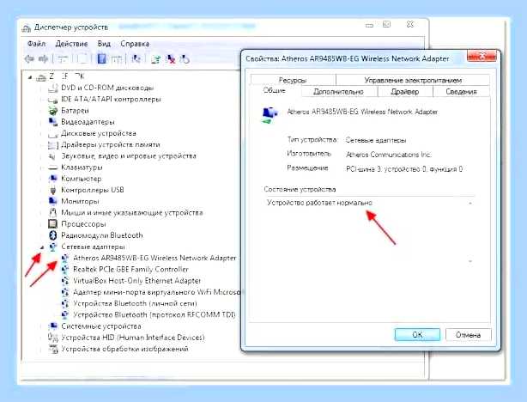Click the icon beside Realtek PCIe GBE

click(65, 270)
